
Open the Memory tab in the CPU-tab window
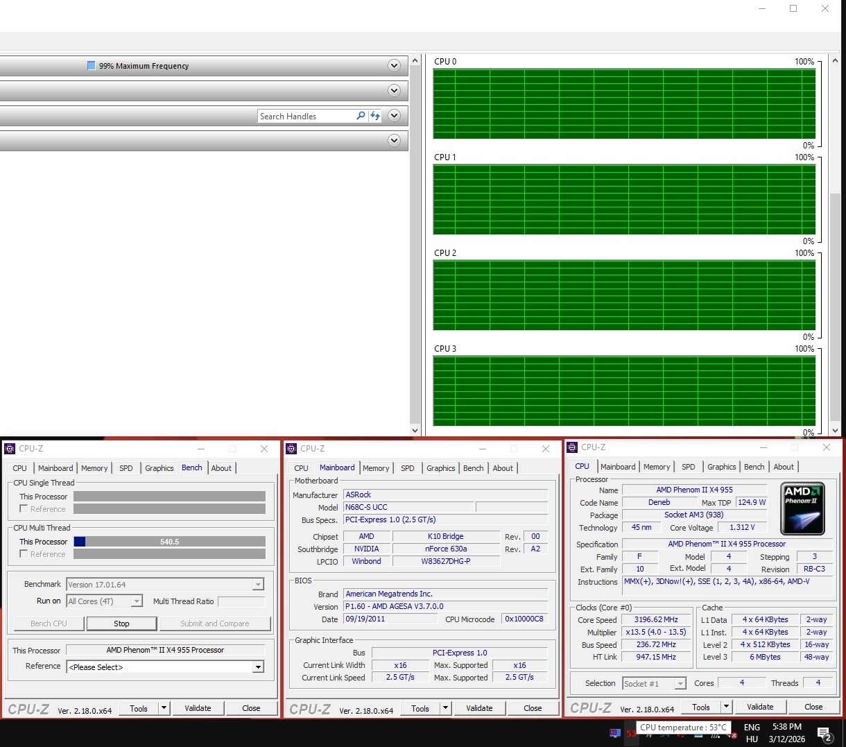tap(657, 467)
